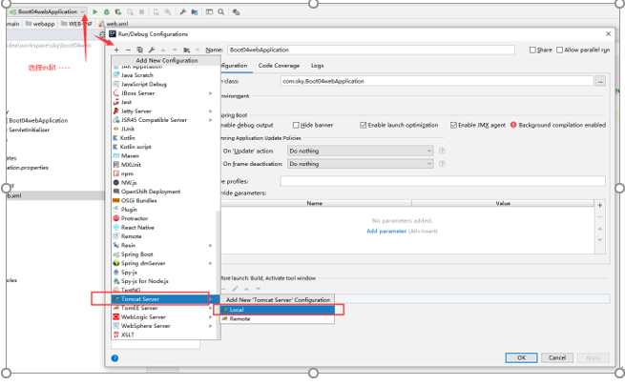Toggle Enable JMX agent checkbox
This screenshot has height=385, width=625.
pyautogui.click(x=453, y=125)
